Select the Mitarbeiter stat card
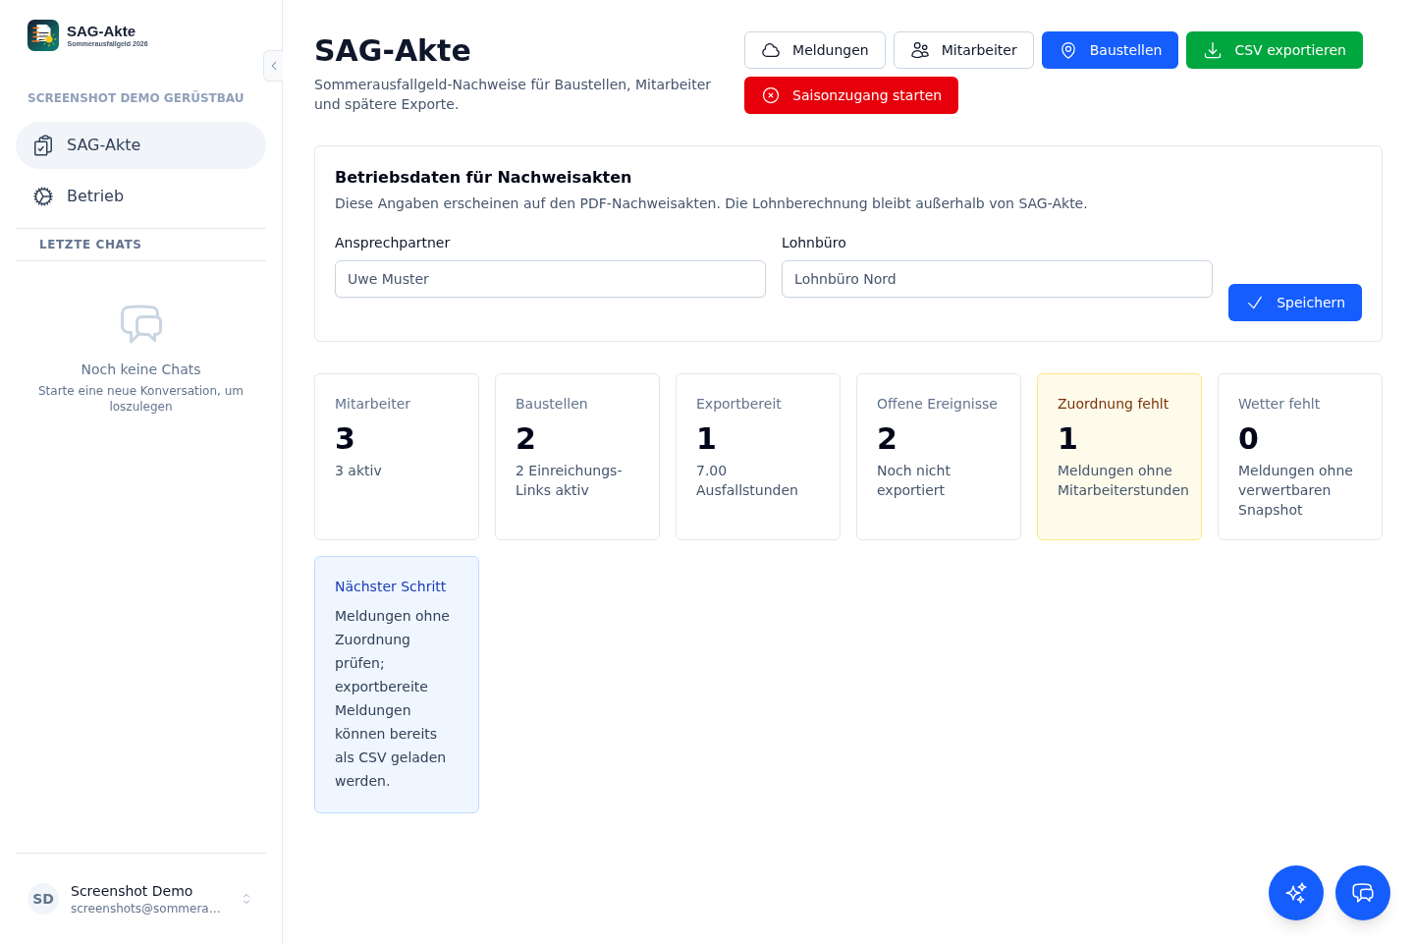The width and height of the screenshot is (1414, 944). 397,457
